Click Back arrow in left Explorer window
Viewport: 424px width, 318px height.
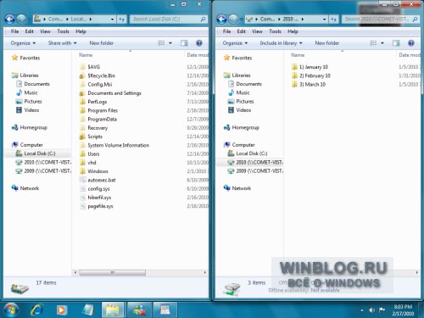click(9, 19)
